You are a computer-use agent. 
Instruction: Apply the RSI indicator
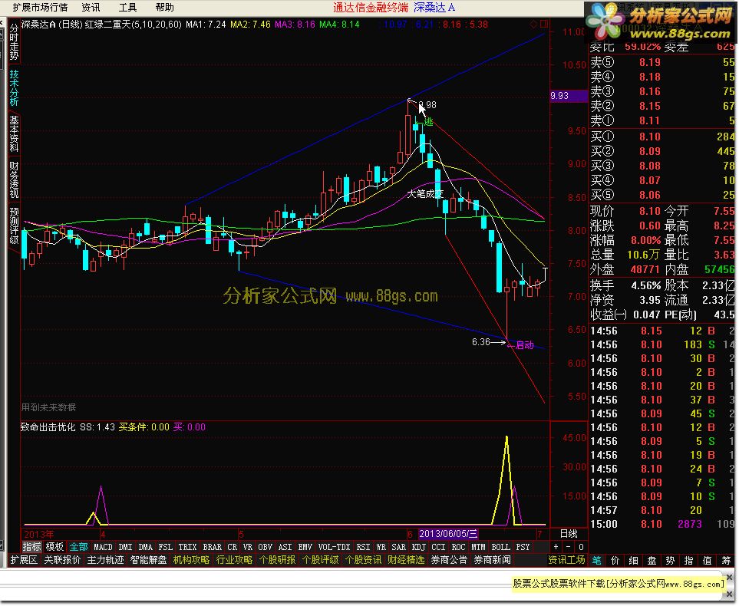tap(363, 547)
